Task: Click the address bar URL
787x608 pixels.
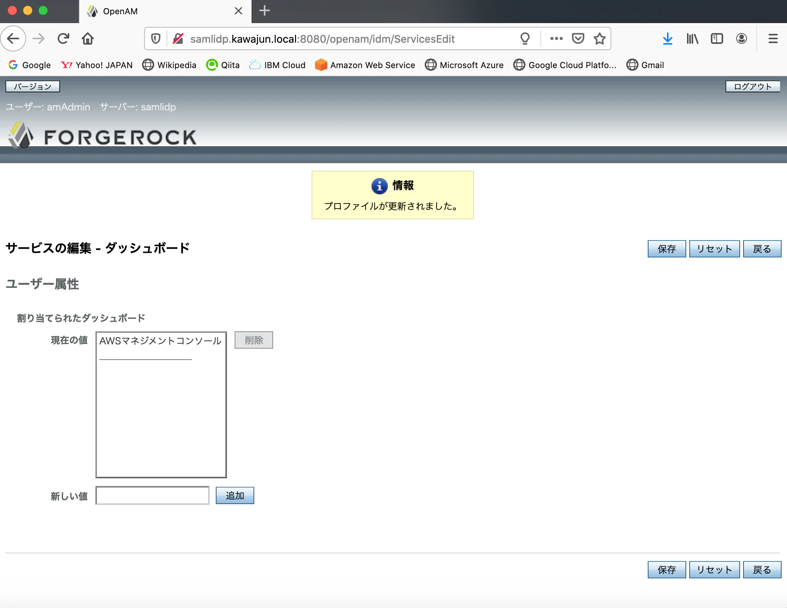Action: click(x=322, y=39)
